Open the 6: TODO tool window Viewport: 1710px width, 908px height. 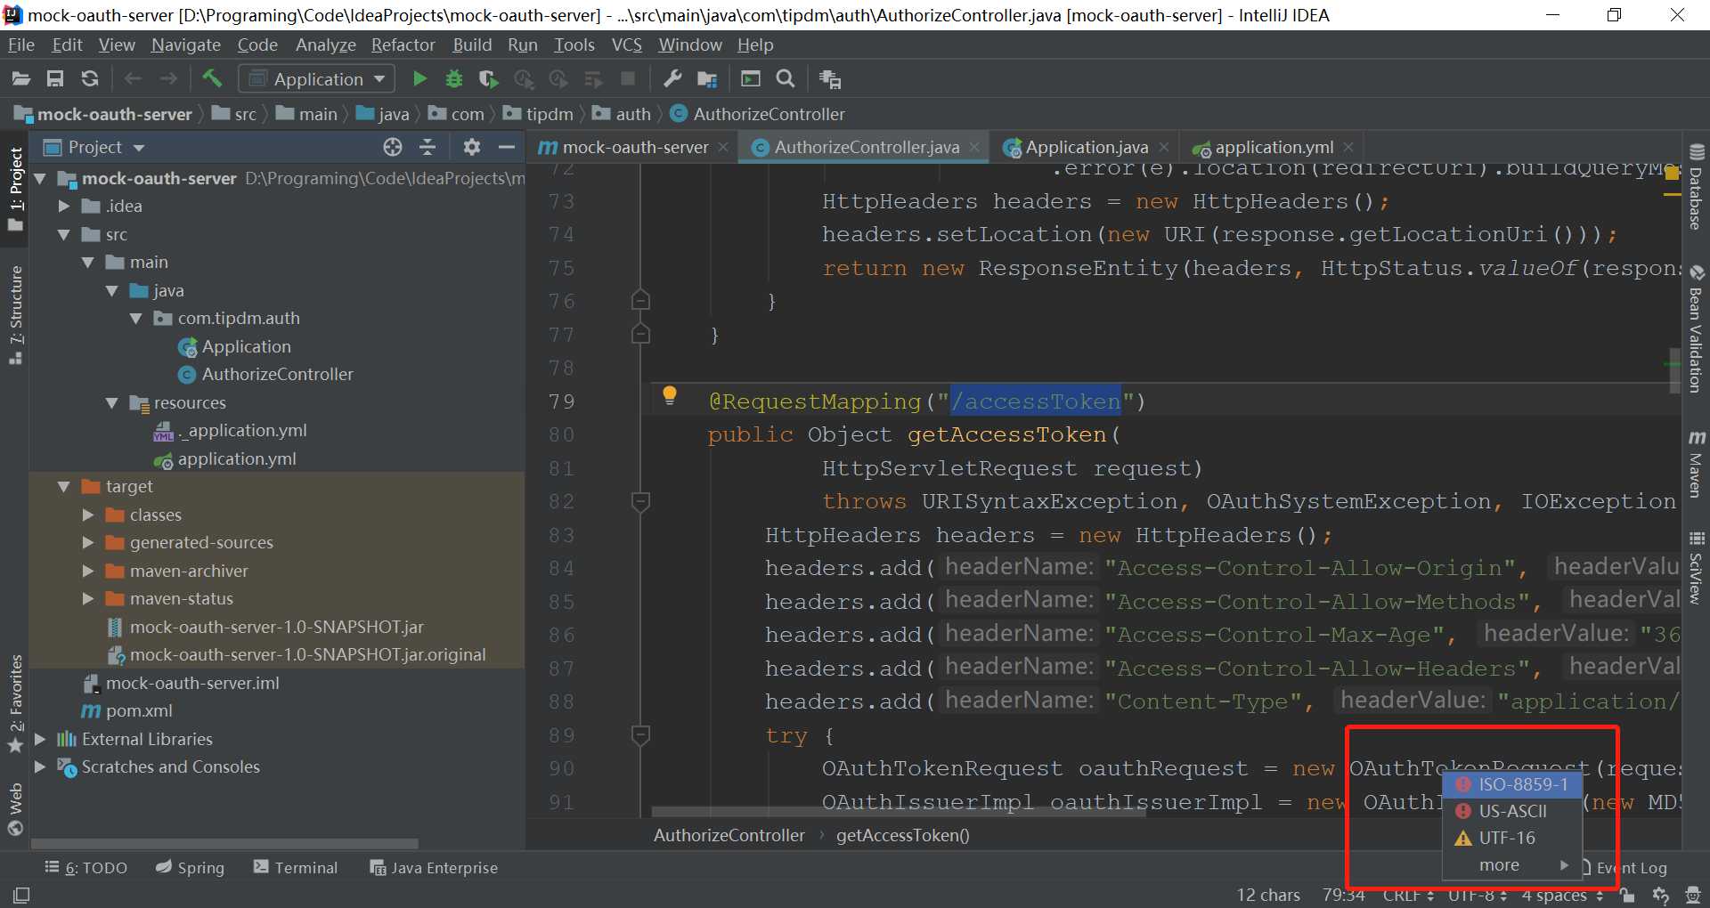(x=86, y=867)
